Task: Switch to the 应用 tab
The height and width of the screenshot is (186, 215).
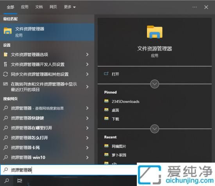Action: [x=25, y=7]
